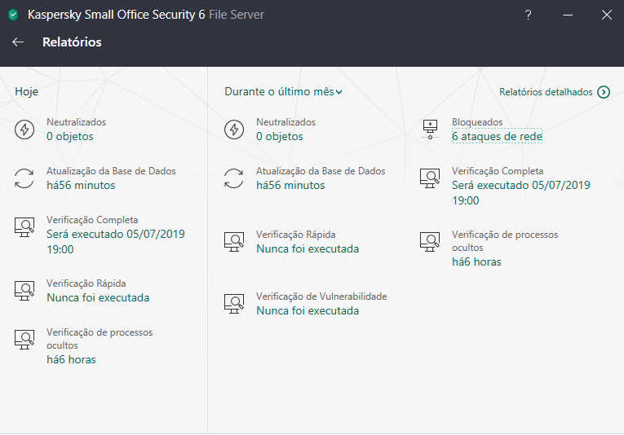Click the Verificação de Vulnerabilidade scan icon
Image resolution: width=624 pixels, height=435 pixels.
[234, 304]
